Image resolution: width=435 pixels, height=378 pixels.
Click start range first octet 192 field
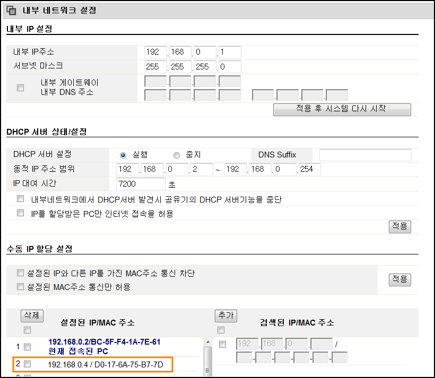127,170
